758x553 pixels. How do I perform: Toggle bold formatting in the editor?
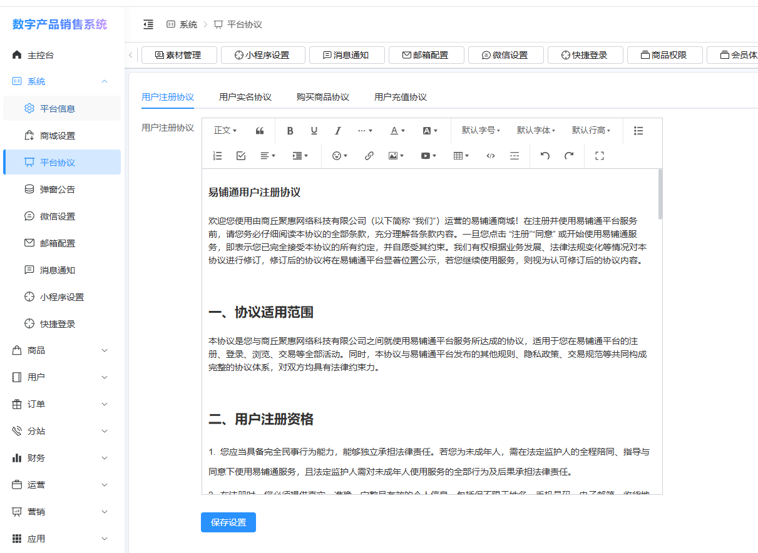pyautogui.click(x=290, y=131)
